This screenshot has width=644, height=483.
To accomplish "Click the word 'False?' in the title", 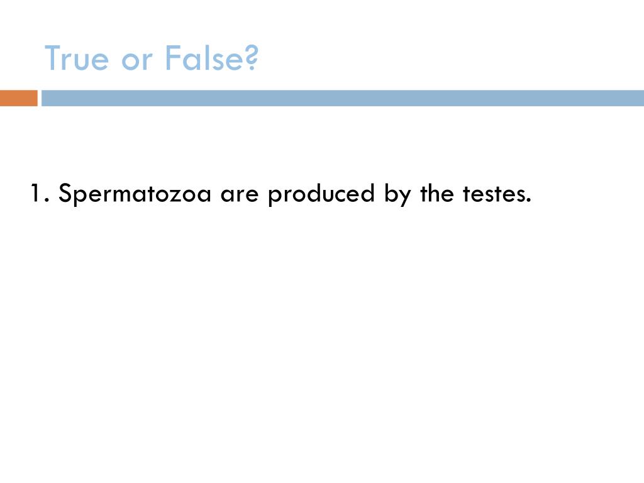I will pyautogui.click(x=211, y=58).
